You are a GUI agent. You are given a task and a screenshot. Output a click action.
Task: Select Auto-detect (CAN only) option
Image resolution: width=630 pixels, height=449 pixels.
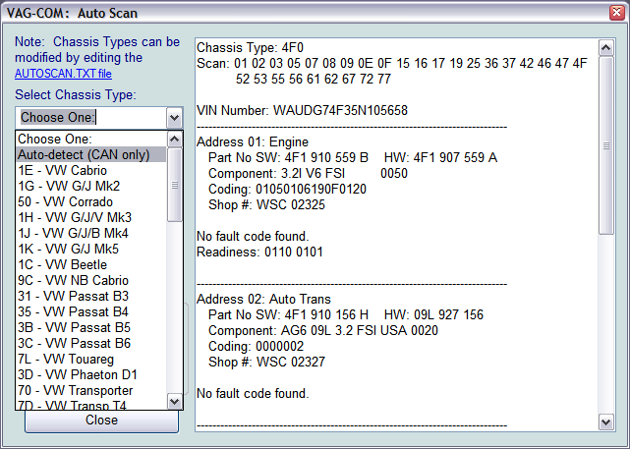click(x=91, y=154)
